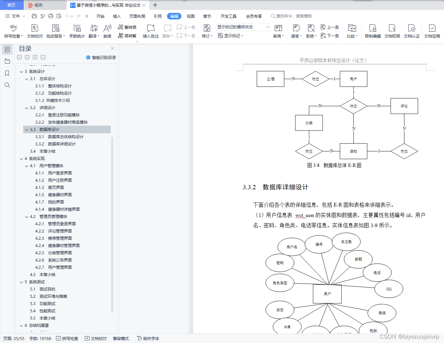This screenshot has width=444, height=343.
Task: Click the 文档认证 document certification icon
Action: 412,28
